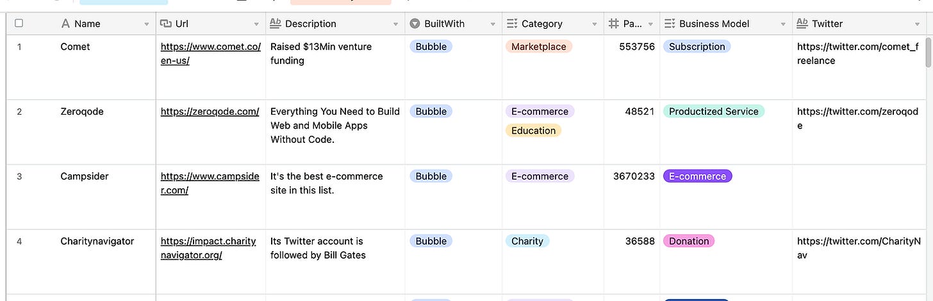Click the BuiltWith single-select icon

tap(415, 24)
